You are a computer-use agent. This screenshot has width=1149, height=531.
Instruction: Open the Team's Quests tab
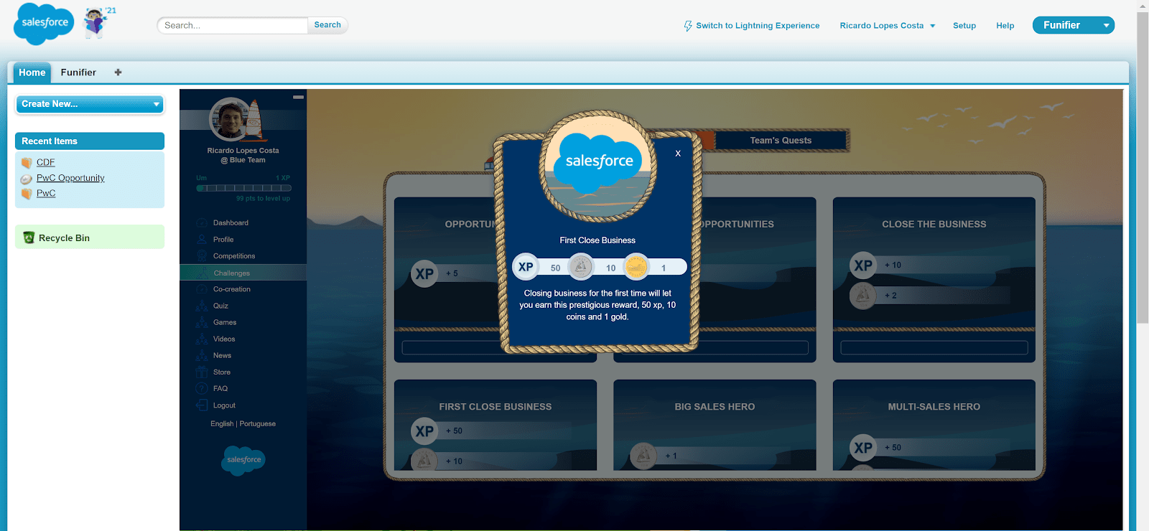click(781, 141)
